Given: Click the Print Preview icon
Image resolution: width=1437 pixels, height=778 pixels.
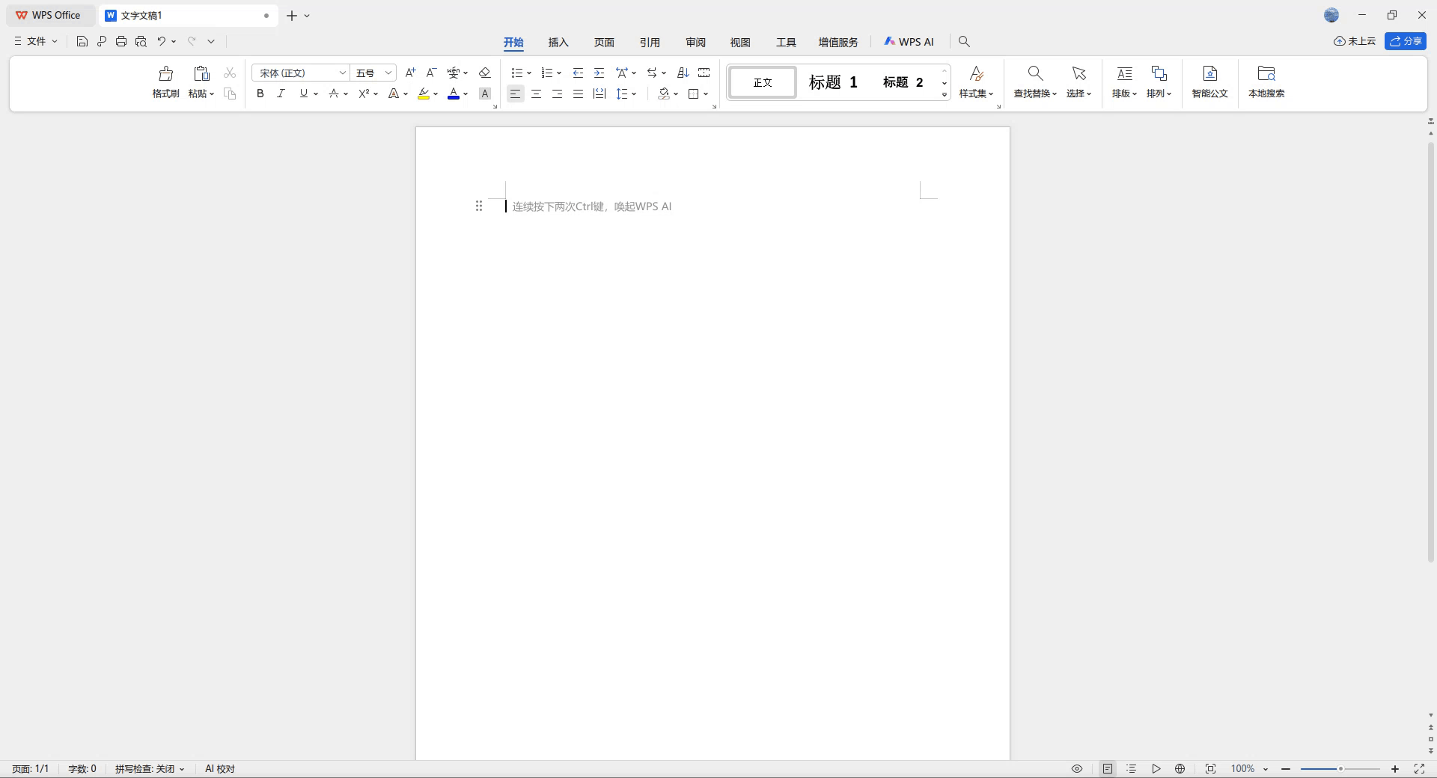Looking at the screenshot, I should [x=141, y=42].
